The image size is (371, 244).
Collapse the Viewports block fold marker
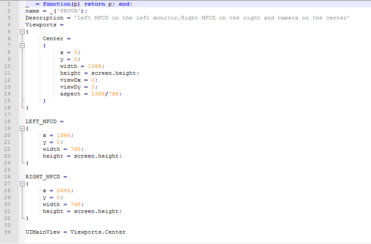click(22, 32)
